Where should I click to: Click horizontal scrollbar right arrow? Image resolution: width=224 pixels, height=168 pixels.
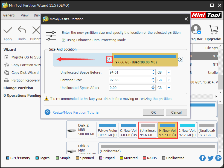tap(216, 96)
